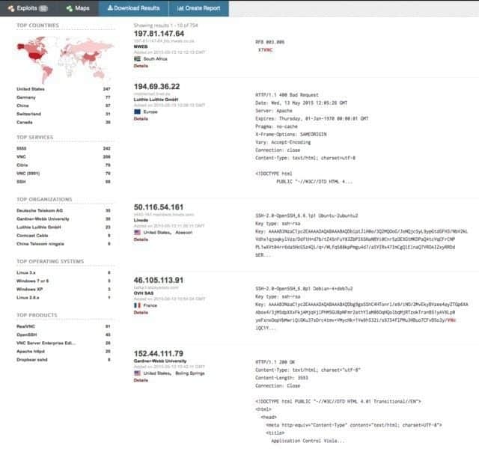Image resolution: width=479 pixels, height=449 pixels.
Task: Click the world map under Top Countries
Action: click(x=65, y=59)
